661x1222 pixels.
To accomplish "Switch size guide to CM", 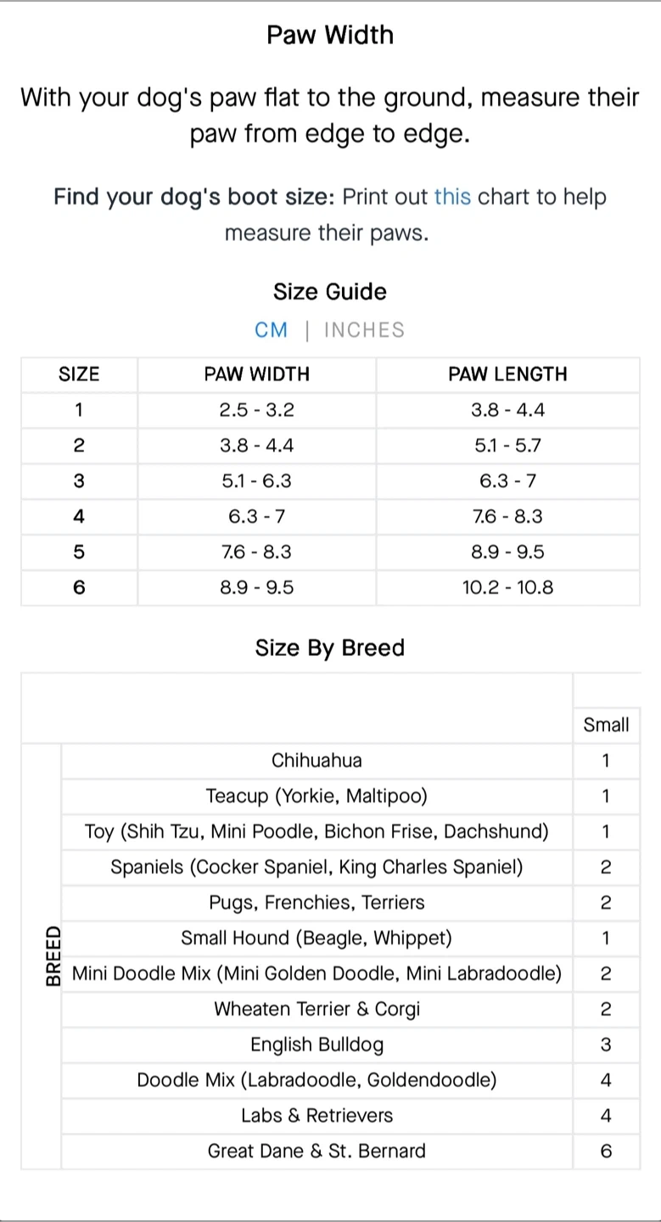I will tap(272, 330).
